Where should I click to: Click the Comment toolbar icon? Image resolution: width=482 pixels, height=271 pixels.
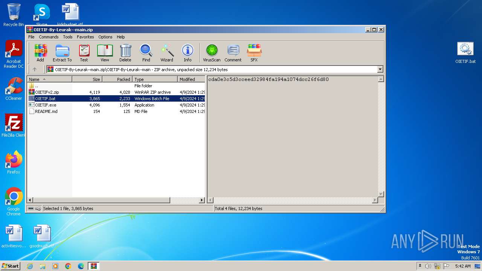pos(233,53)
